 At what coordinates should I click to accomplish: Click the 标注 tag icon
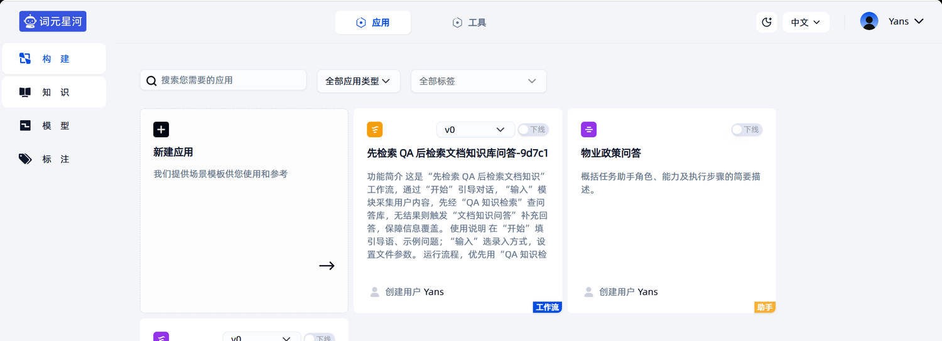point(25,159)
